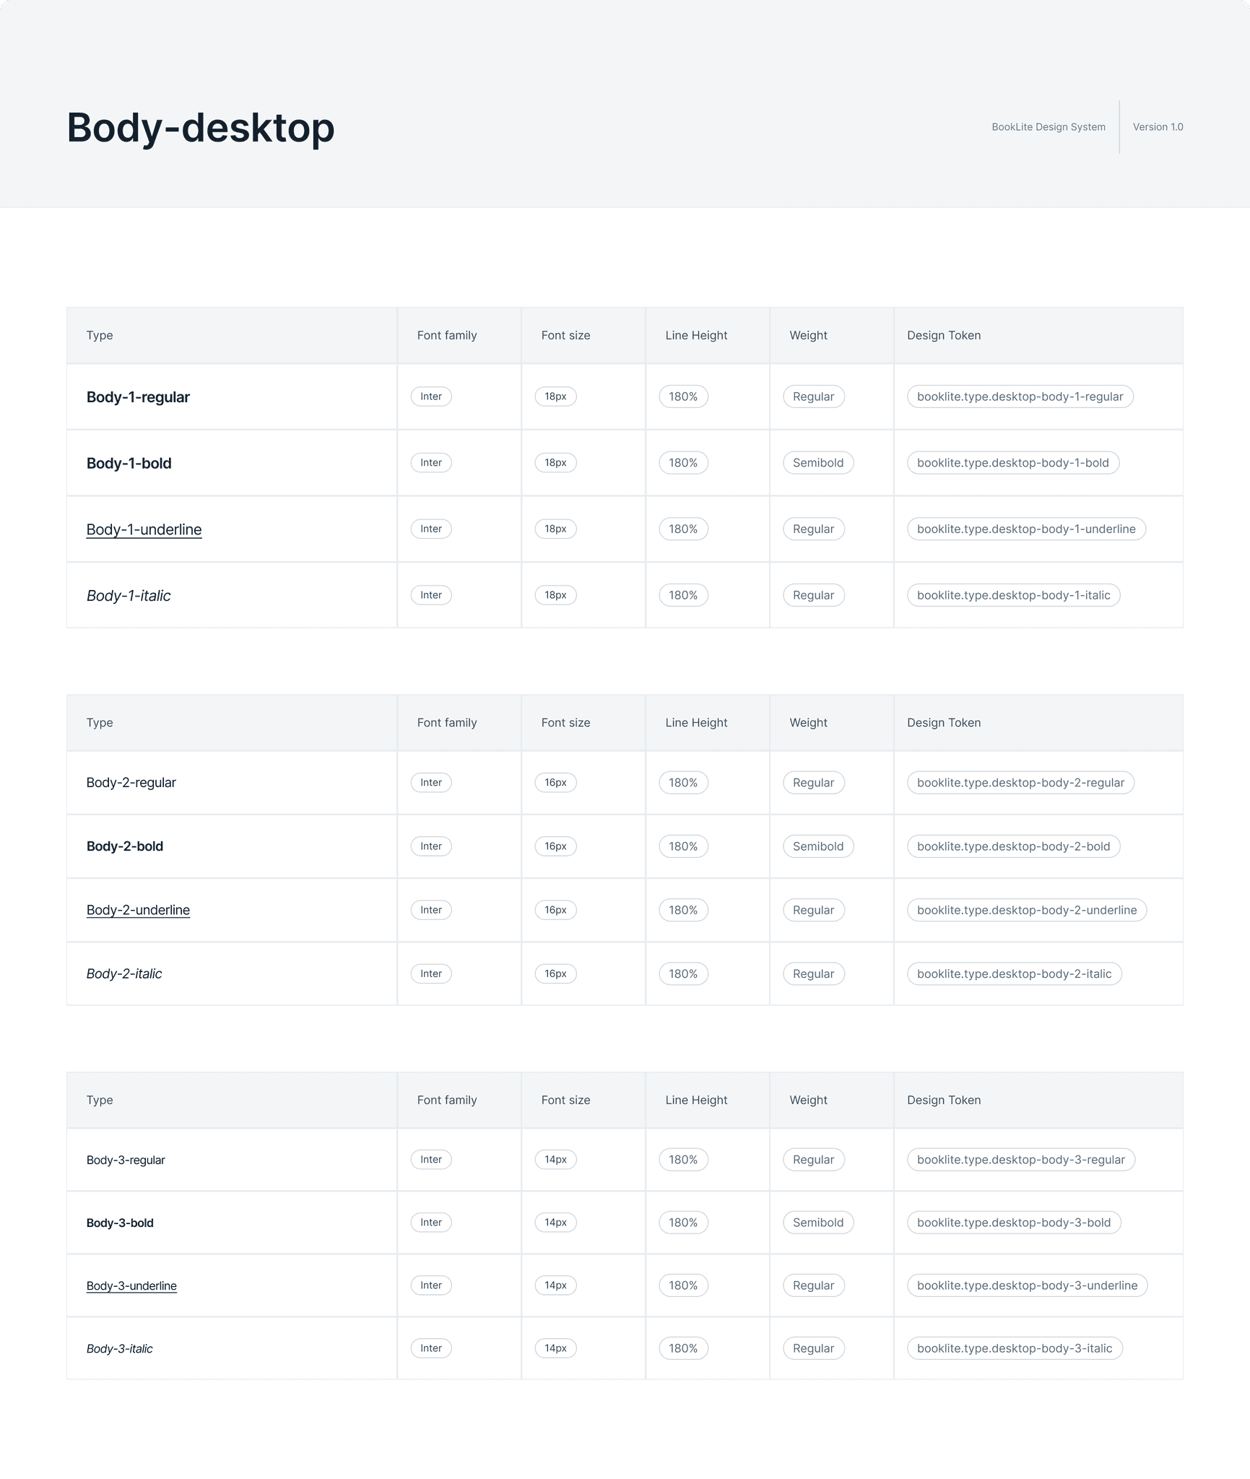
Task: Select the Body-3-underline type sample
Action: 131,1285
